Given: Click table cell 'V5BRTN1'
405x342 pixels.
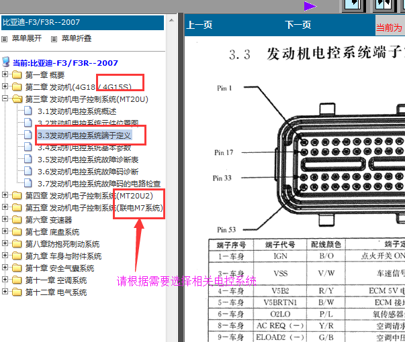Looking at the screenshot, I should [280, 302].
